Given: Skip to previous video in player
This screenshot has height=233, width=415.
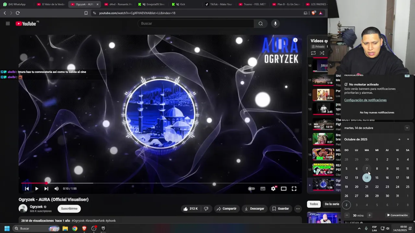Looking at the screenshot, I should tap(27, 189).
